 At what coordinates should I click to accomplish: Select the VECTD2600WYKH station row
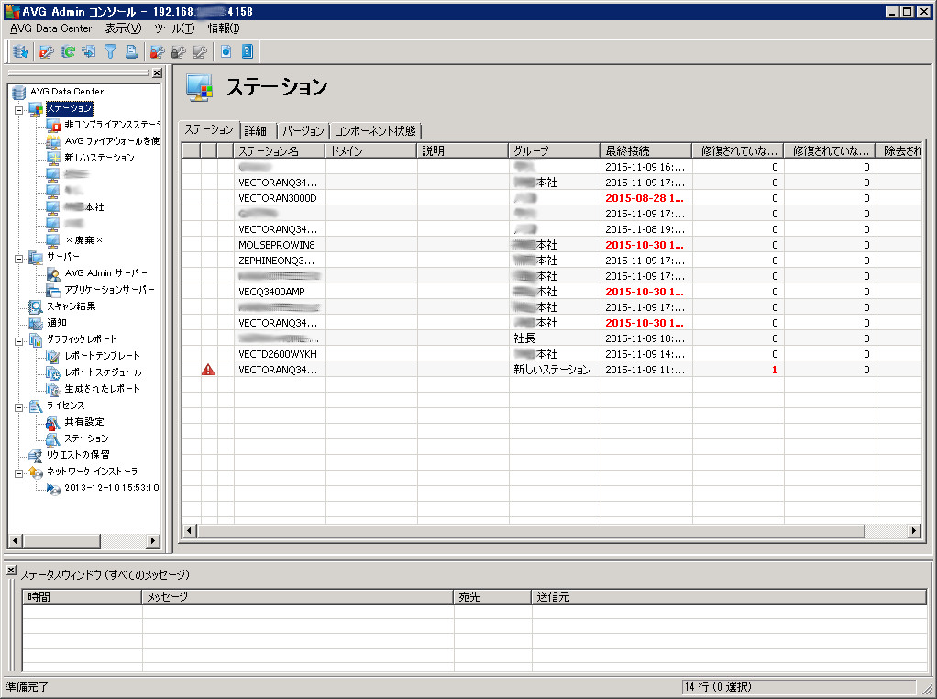[552, 354]
